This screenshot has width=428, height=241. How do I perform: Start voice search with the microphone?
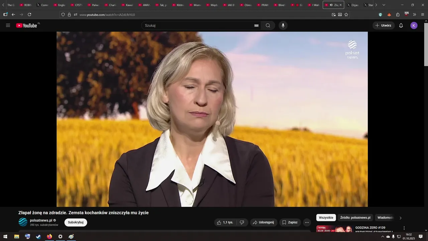point(283,25)
